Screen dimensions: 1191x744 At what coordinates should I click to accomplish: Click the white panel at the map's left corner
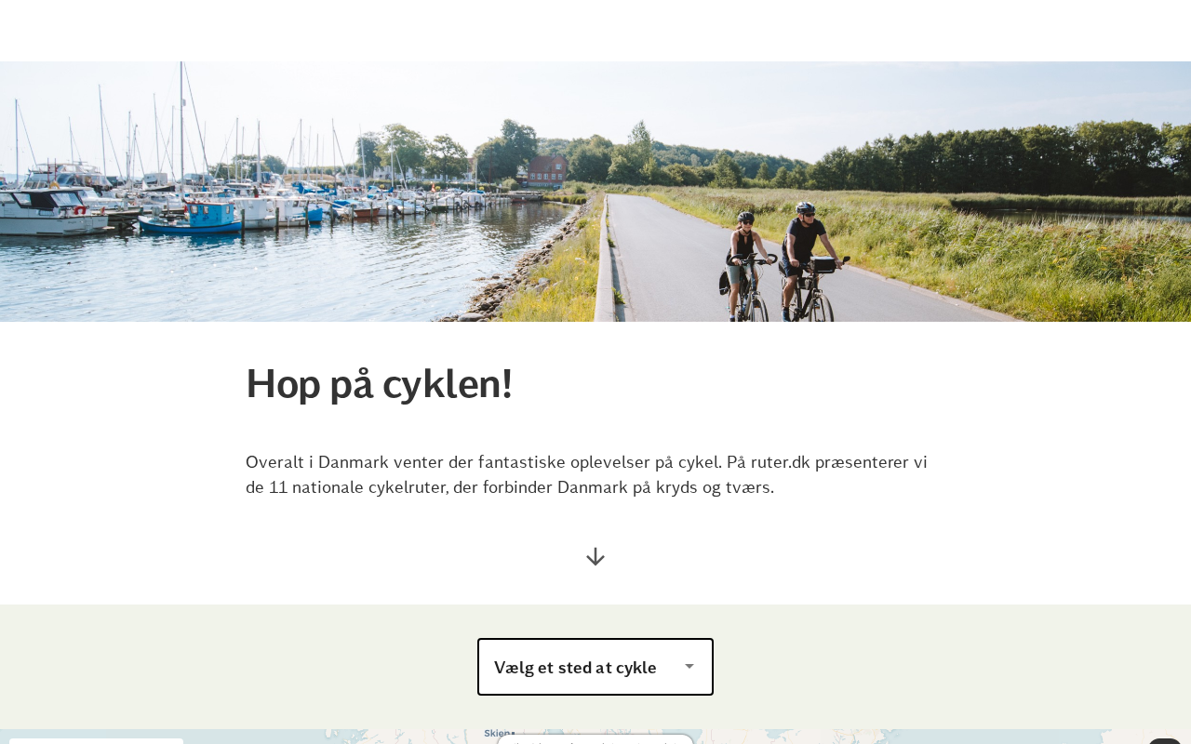pos(96,741)
